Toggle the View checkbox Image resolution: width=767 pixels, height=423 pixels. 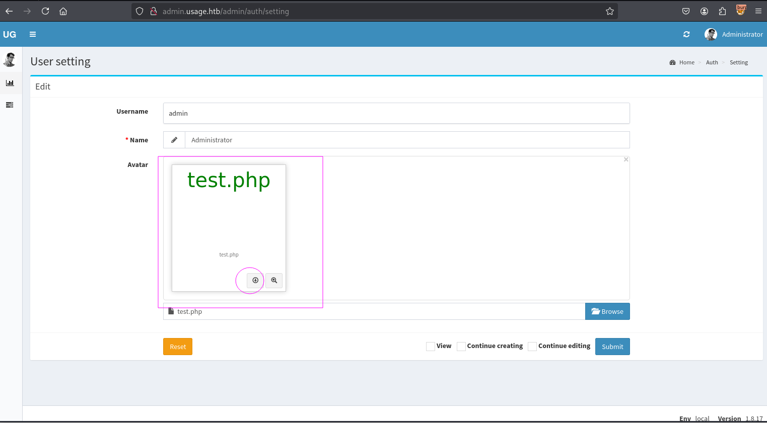(x=431, y=346)
